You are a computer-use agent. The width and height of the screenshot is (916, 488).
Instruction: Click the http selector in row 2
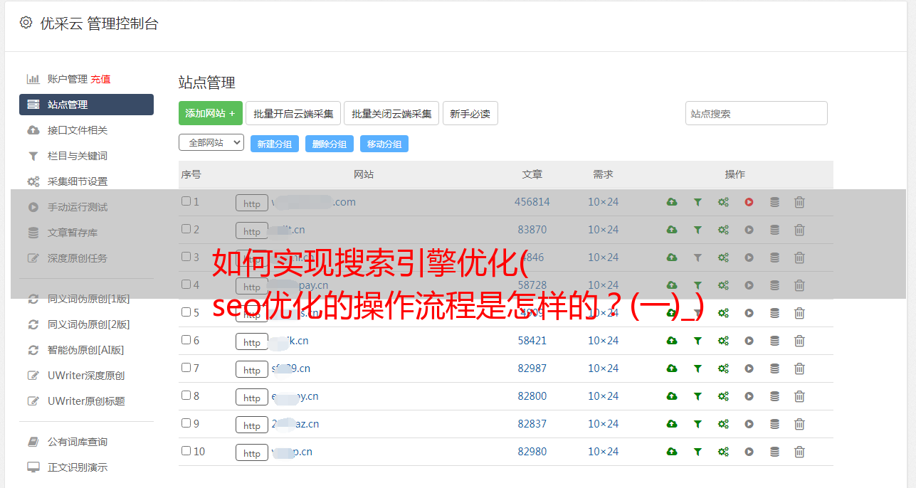click(x=252, y=230)
